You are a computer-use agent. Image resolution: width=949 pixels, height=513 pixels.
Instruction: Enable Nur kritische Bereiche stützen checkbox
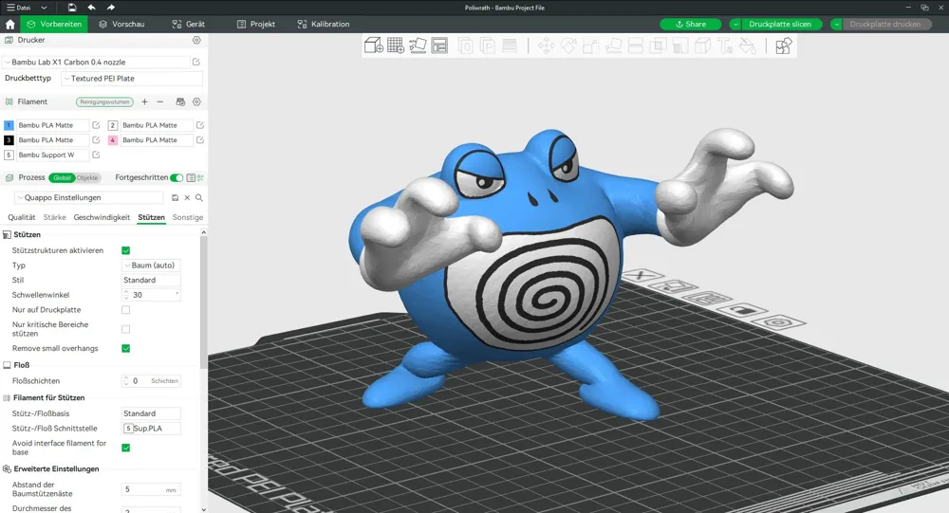coord(126,329)
